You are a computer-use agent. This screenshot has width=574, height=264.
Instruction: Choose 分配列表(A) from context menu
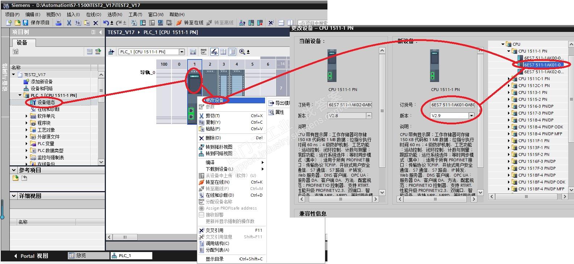[x=232, y=250]
